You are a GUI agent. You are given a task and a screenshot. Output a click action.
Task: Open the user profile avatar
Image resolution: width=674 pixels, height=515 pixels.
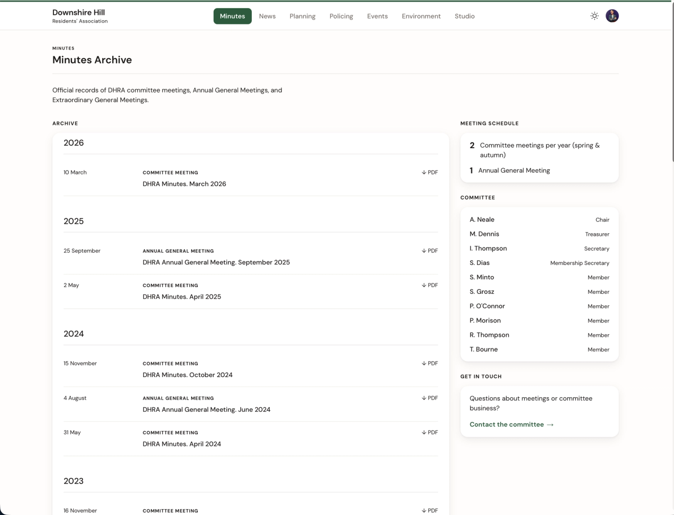612,16
